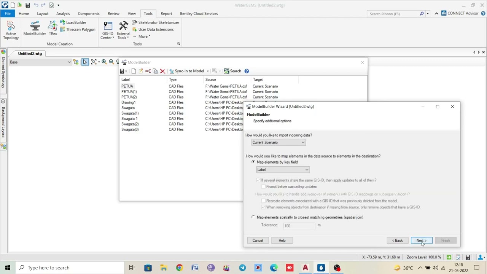Image resolution: width=487 pixels, height=274 pixels.
Task: Open the File menu
Action: coord(8,14)
